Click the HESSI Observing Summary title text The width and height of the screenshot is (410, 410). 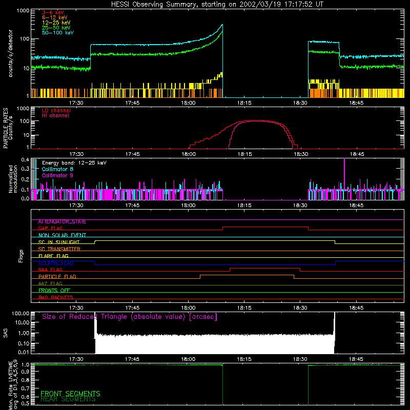(217, 4)
